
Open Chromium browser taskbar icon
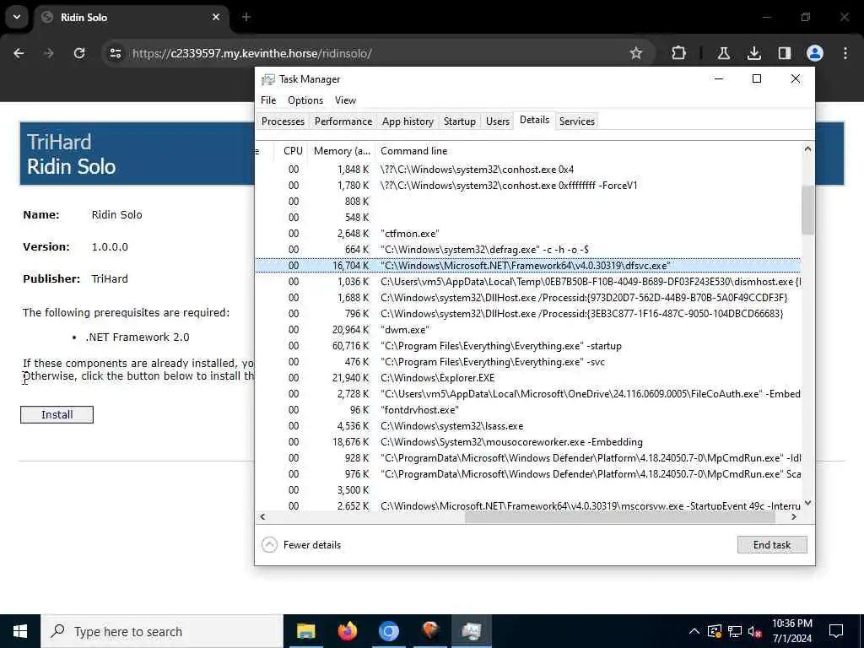click(x=388, y=631)
